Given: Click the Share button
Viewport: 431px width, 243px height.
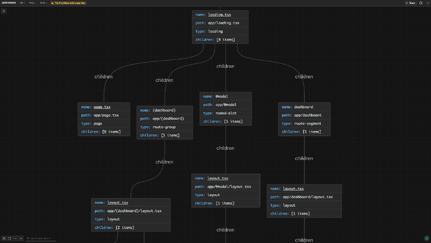Looking at the screenshot, I should click(410, 3).
